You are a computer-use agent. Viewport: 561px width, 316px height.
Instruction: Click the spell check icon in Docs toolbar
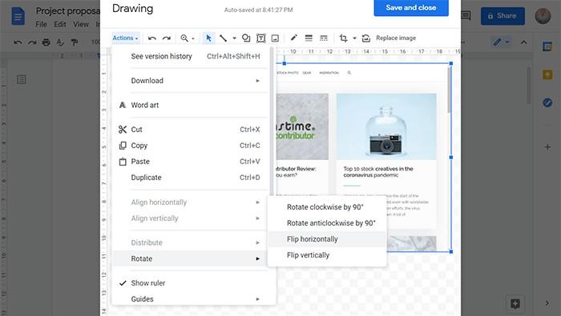[60, 42]
